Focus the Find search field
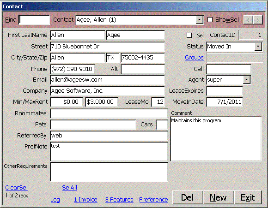The image size is (268, 208). coord(34,20)
